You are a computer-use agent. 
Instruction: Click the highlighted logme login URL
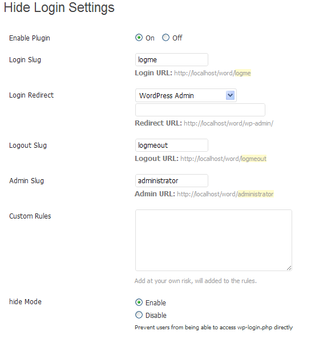tap(243, 73)
